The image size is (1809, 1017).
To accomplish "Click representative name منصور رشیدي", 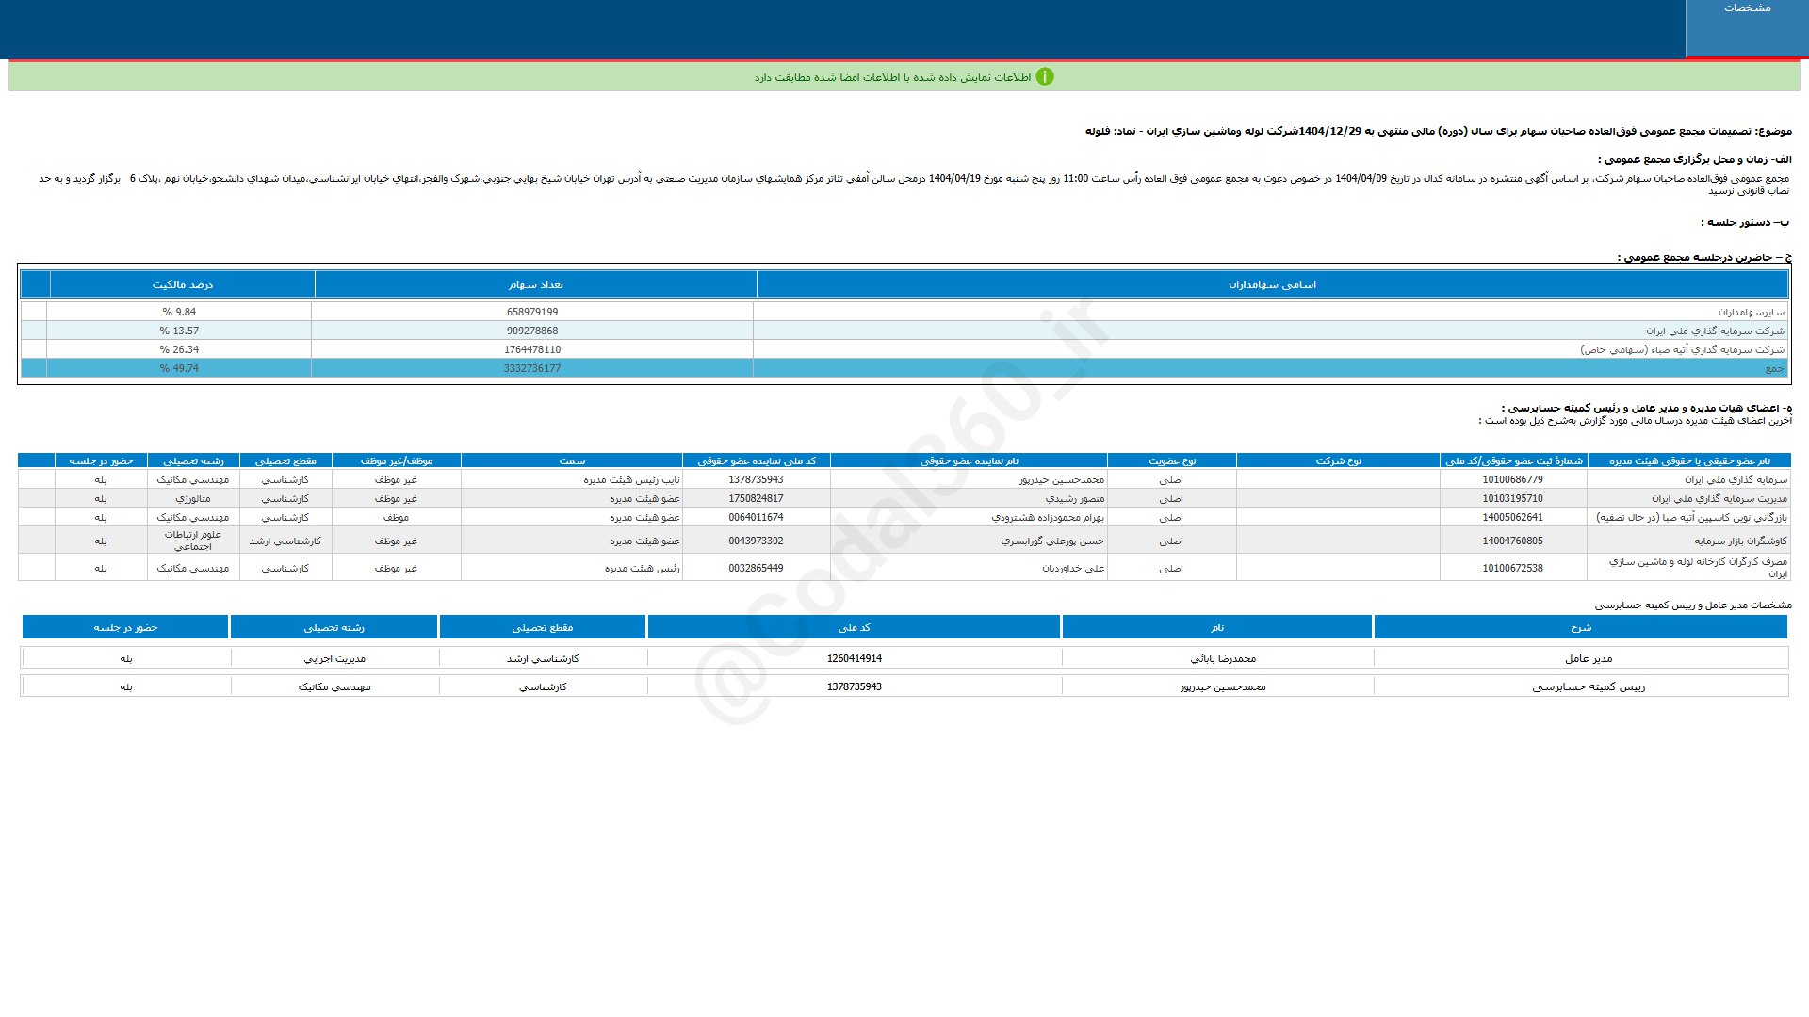I will [x=1074, y=498].
